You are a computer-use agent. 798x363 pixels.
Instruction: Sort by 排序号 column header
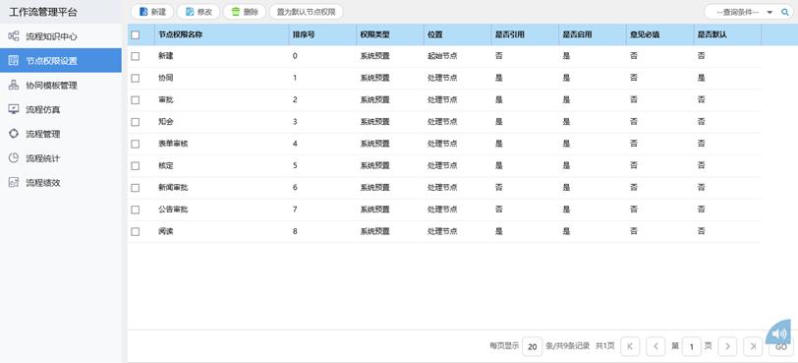click(322, 35)
